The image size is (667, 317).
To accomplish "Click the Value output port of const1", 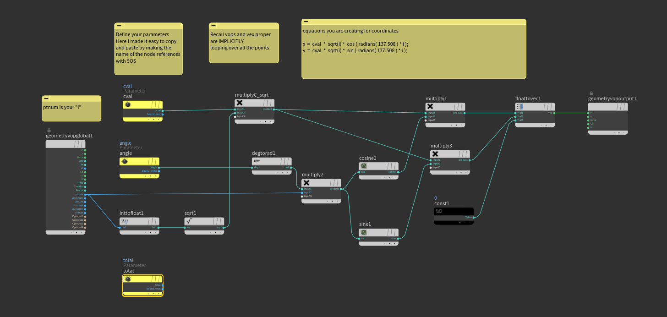I will click(474, 217).
